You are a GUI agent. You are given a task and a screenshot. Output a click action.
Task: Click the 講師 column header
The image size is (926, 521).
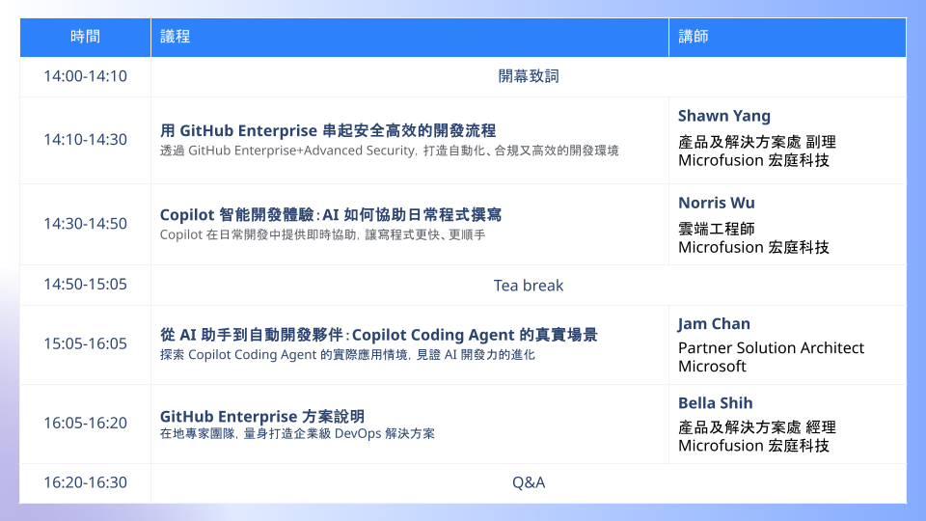[788, 37]
